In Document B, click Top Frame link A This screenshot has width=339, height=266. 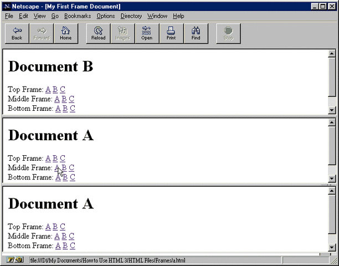point(48,89)
